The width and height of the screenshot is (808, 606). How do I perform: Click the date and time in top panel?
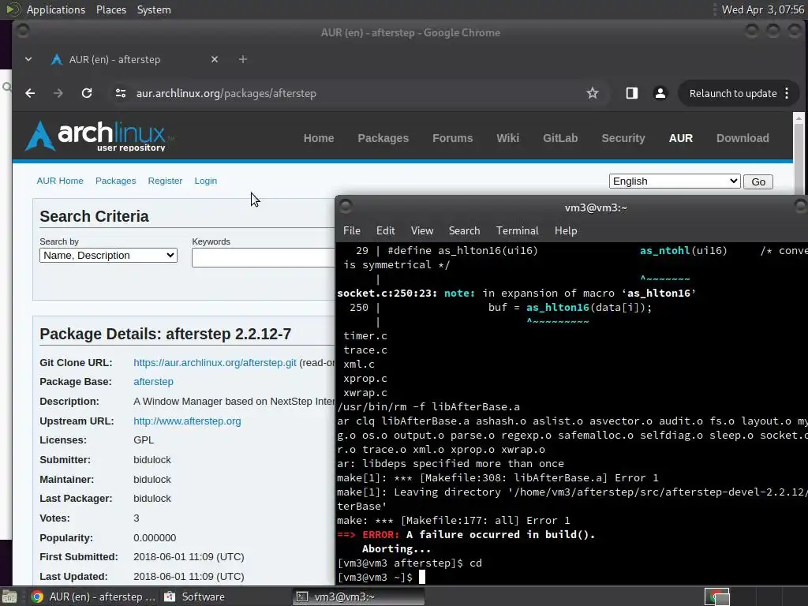(x=763, y=9)
